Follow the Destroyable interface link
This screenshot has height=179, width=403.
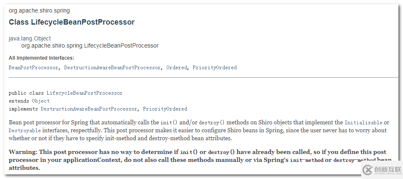point(25,131)
